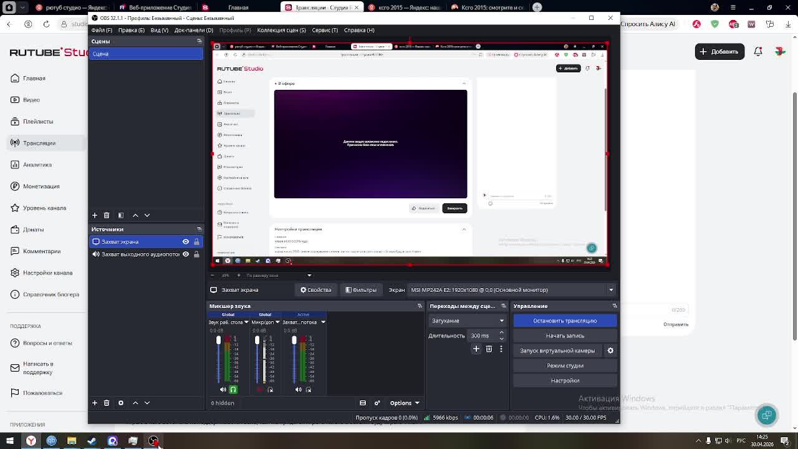Undock the Scene Transitions panel icon

pos(504,306)
